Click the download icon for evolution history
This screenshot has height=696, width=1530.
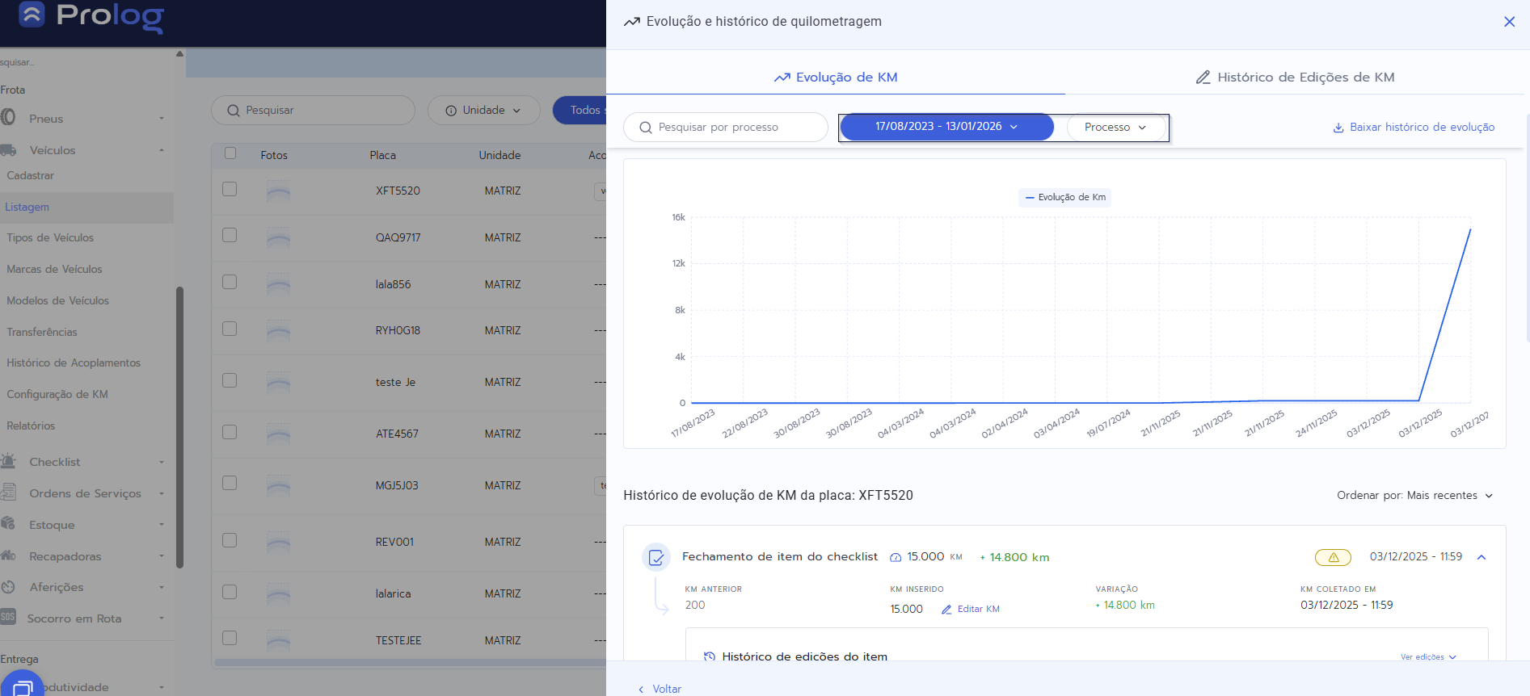click(x=1338, y=128)
